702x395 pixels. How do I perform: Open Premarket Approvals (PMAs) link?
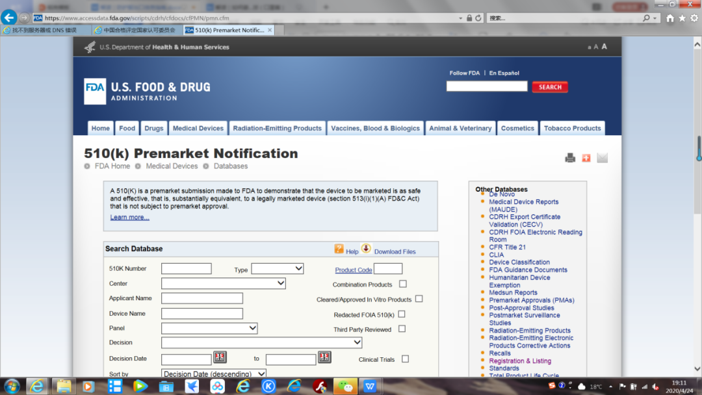coord(532,300)
